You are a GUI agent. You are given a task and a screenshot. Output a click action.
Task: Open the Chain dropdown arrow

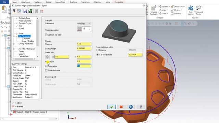[167, 14]
